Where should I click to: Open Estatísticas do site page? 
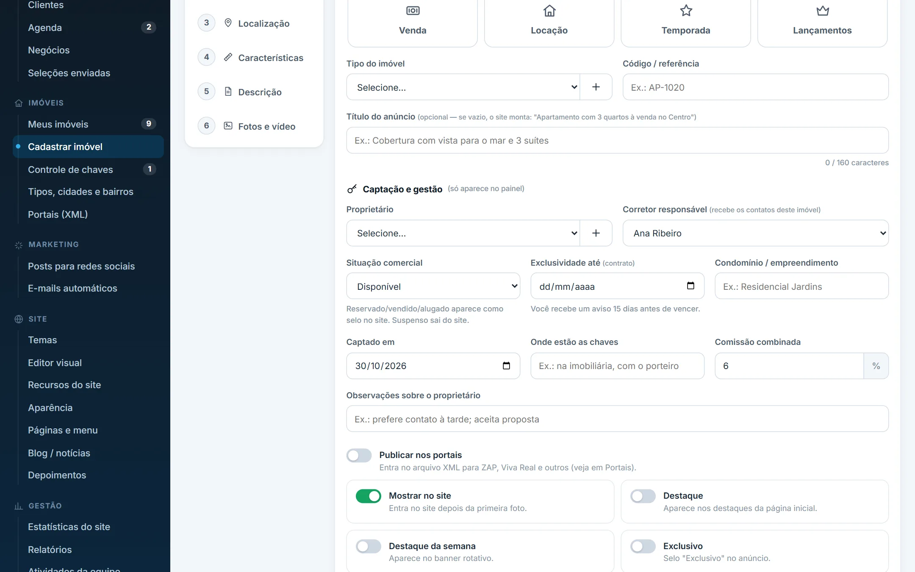point(88,527)
